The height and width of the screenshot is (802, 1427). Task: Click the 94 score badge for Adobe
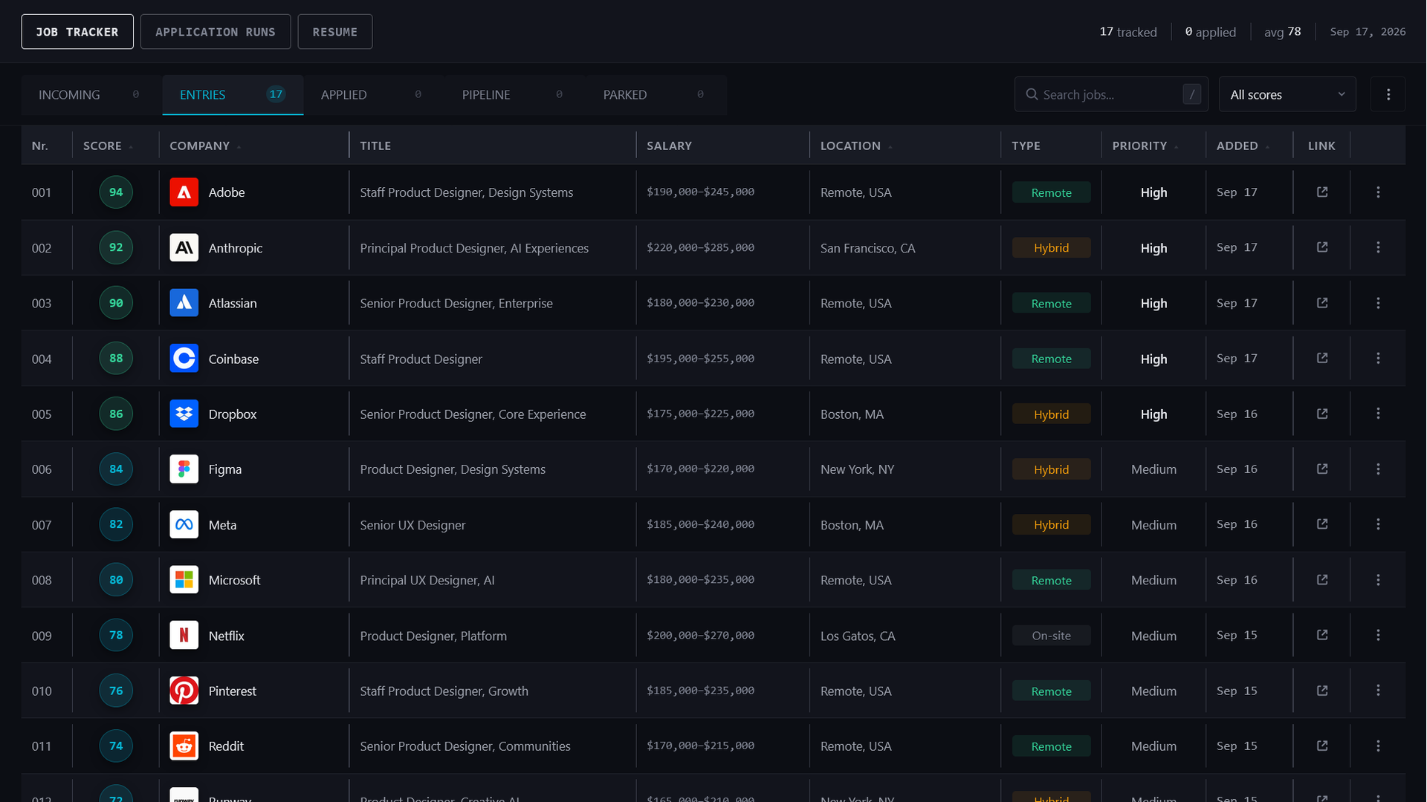click(116, 192)
